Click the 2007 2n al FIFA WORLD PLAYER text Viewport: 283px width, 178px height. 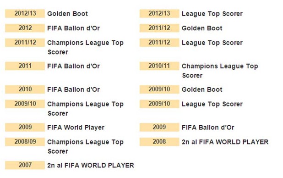(91, 165)
